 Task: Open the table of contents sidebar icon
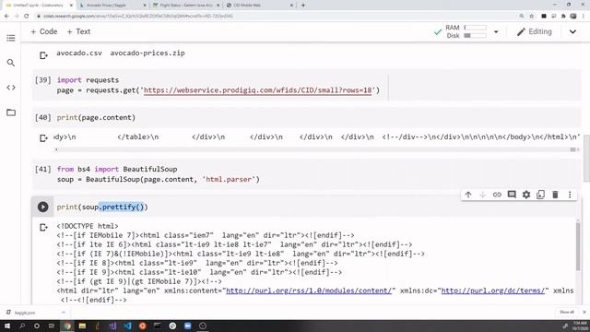coord(11,38)
